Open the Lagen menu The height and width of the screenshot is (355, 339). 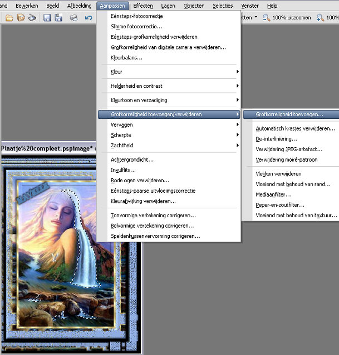tap(168, 6)
